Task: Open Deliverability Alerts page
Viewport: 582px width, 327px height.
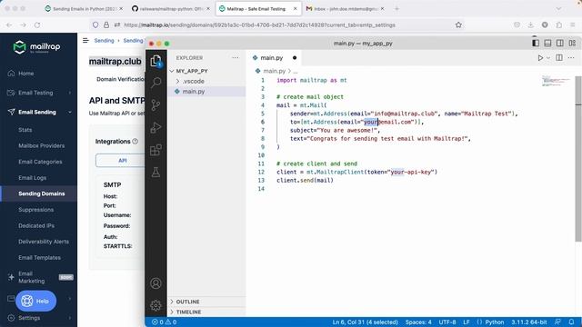Action: pos(44,242)
